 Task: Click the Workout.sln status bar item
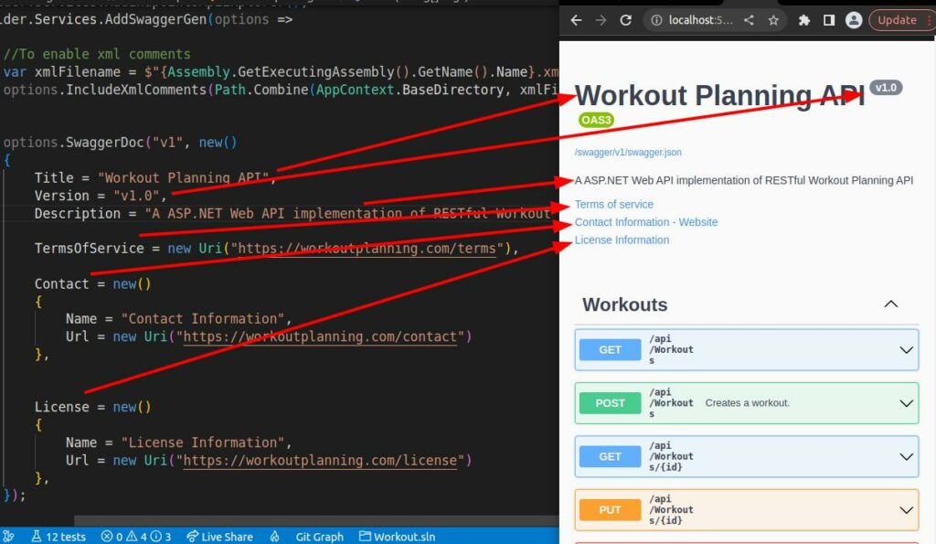coord(397,537)
